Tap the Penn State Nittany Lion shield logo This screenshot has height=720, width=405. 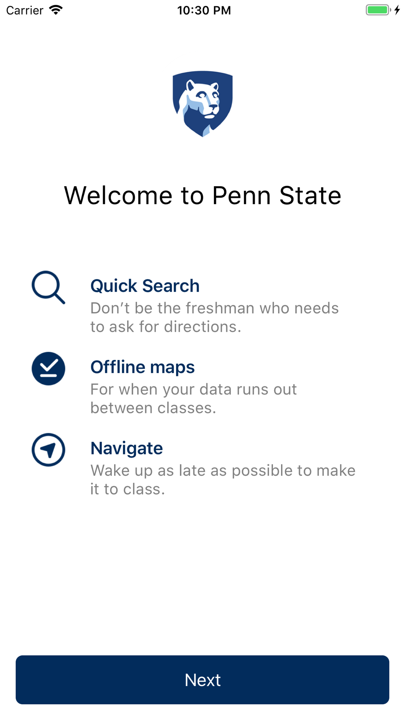[202, 104]
